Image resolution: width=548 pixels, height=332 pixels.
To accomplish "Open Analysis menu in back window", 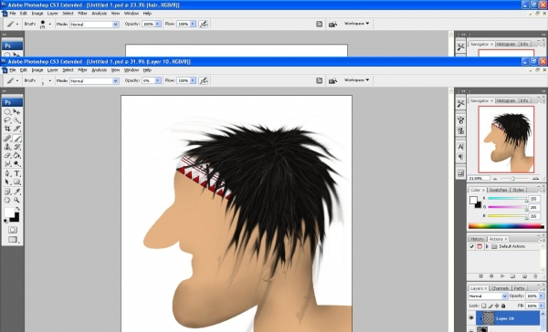I will click(x=100, y=14).
